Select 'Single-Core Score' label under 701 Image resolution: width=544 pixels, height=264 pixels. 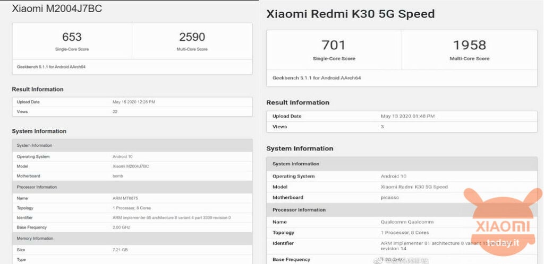pyautogui.click(x=334, y=59)
